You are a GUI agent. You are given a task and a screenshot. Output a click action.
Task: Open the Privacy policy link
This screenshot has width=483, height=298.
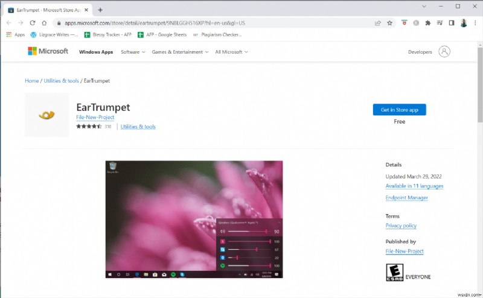coord(401,226)
